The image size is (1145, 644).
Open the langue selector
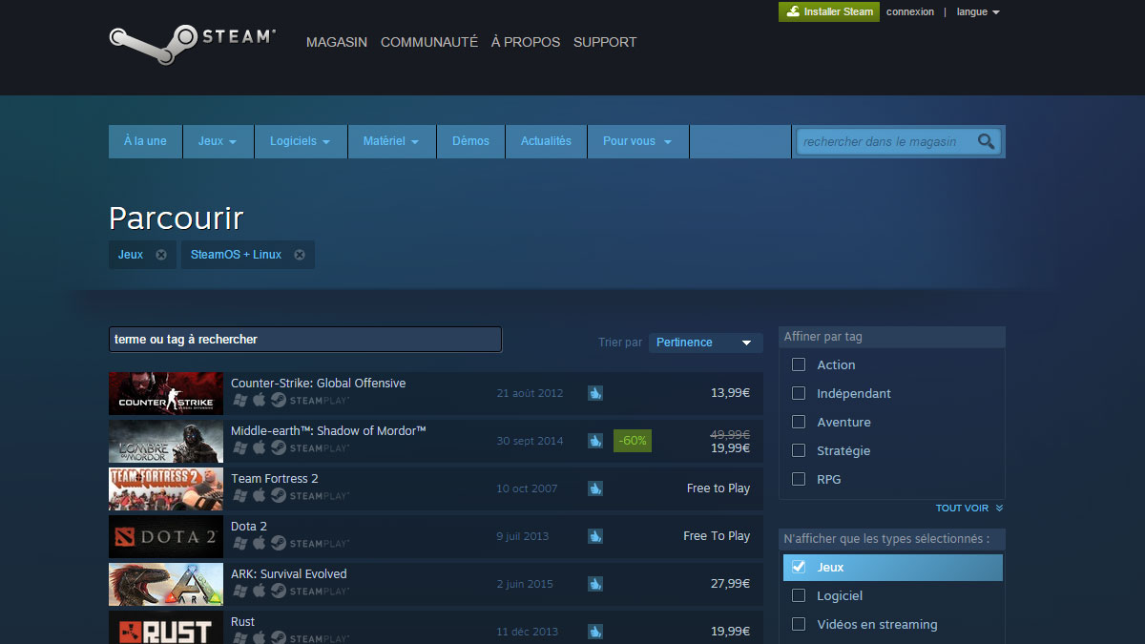tap(978, 12)
